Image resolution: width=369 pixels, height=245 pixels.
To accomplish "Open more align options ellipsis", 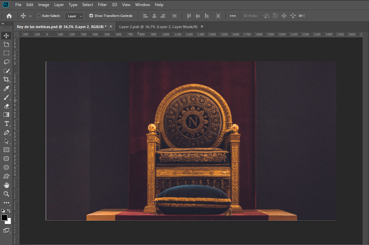I will click(x=233, y=16).
